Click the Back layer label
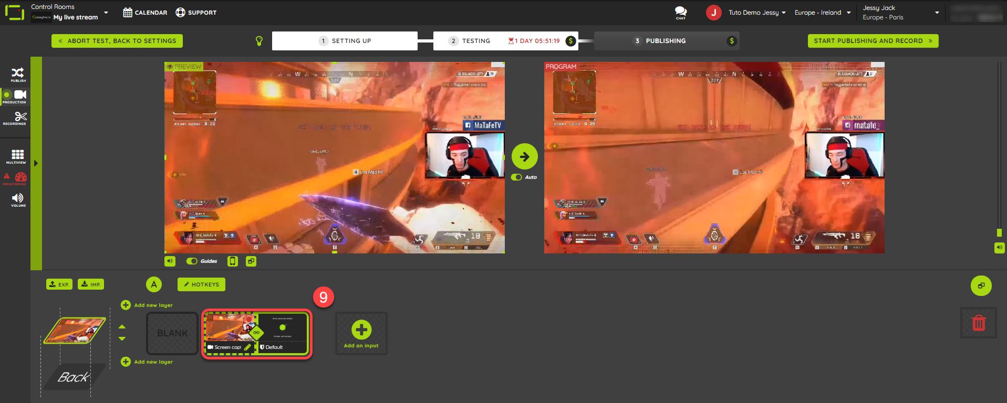Image resolution: width=1007 pixels, height=403 pixels. pos(74,377)
